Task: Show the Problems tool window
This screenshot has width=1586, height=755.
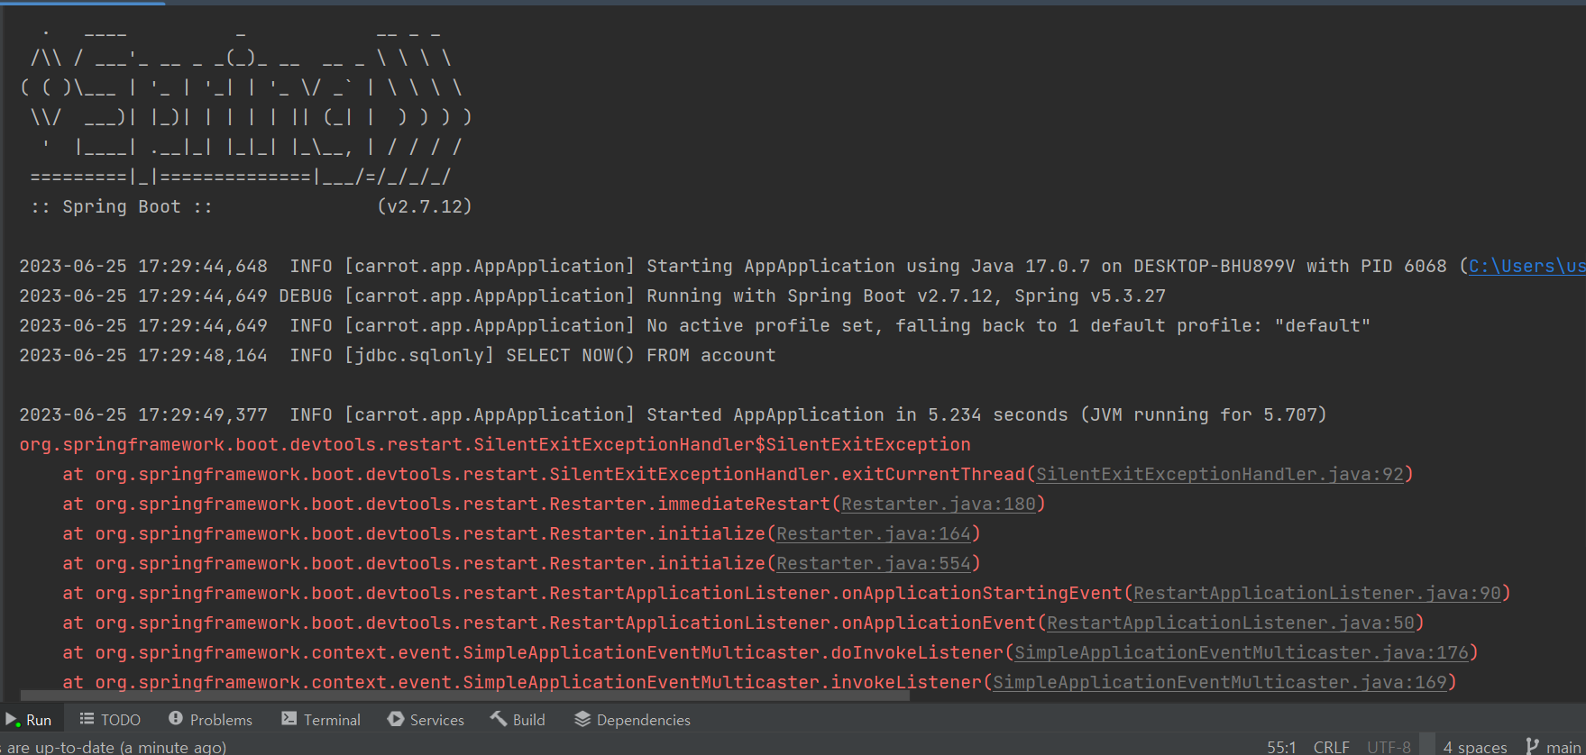Action: 210,720
